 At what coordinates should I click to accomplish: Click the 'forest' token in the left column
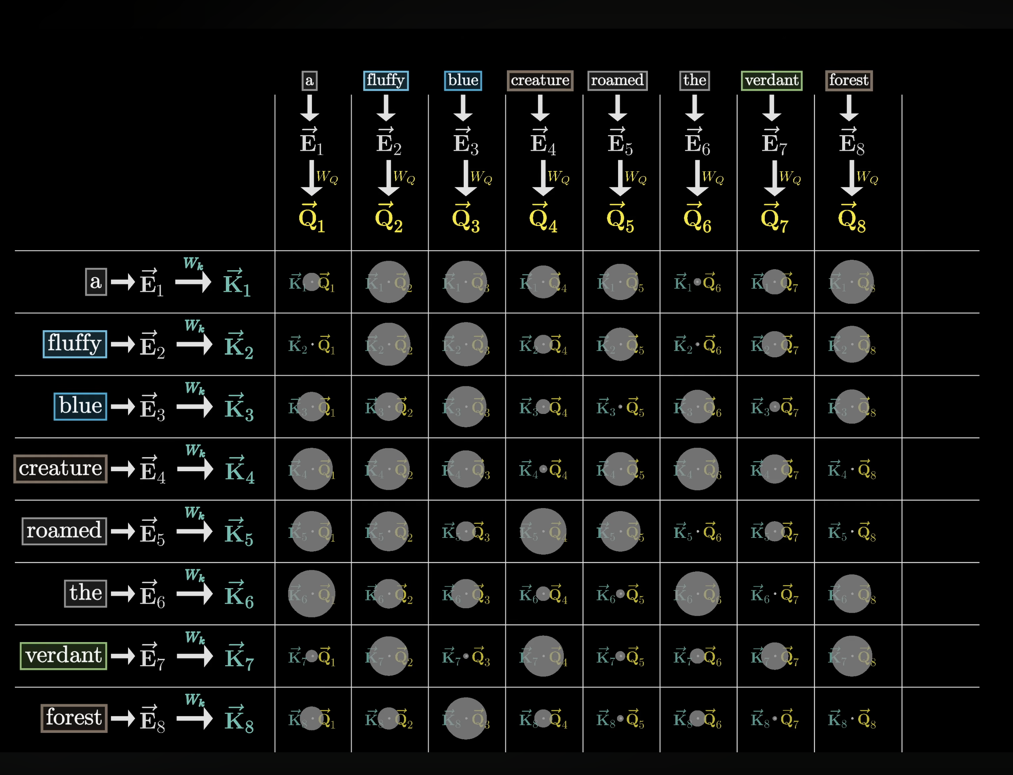click(74, 718)
